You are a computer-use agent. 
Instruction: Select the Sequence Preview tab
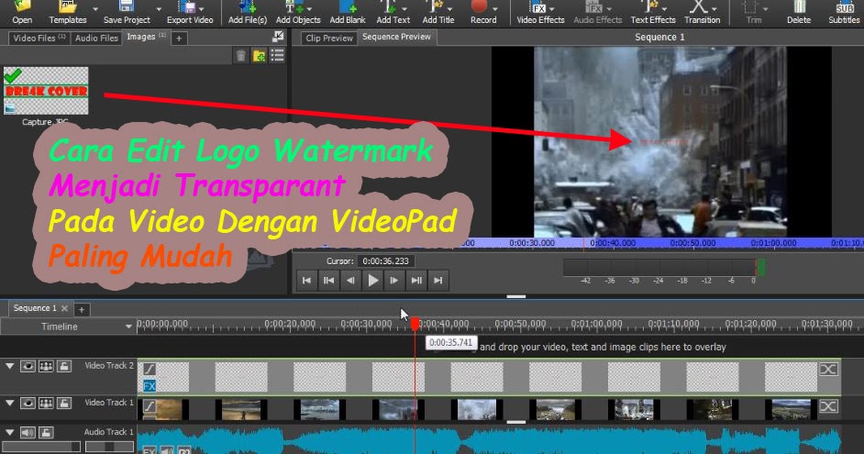[x=396, y=37]
